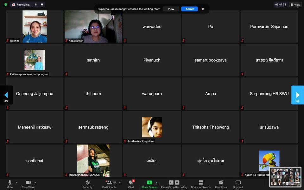Screen dimensions: 304x190
Task: Click the green encryption shield icon
Action: [6, 4]
